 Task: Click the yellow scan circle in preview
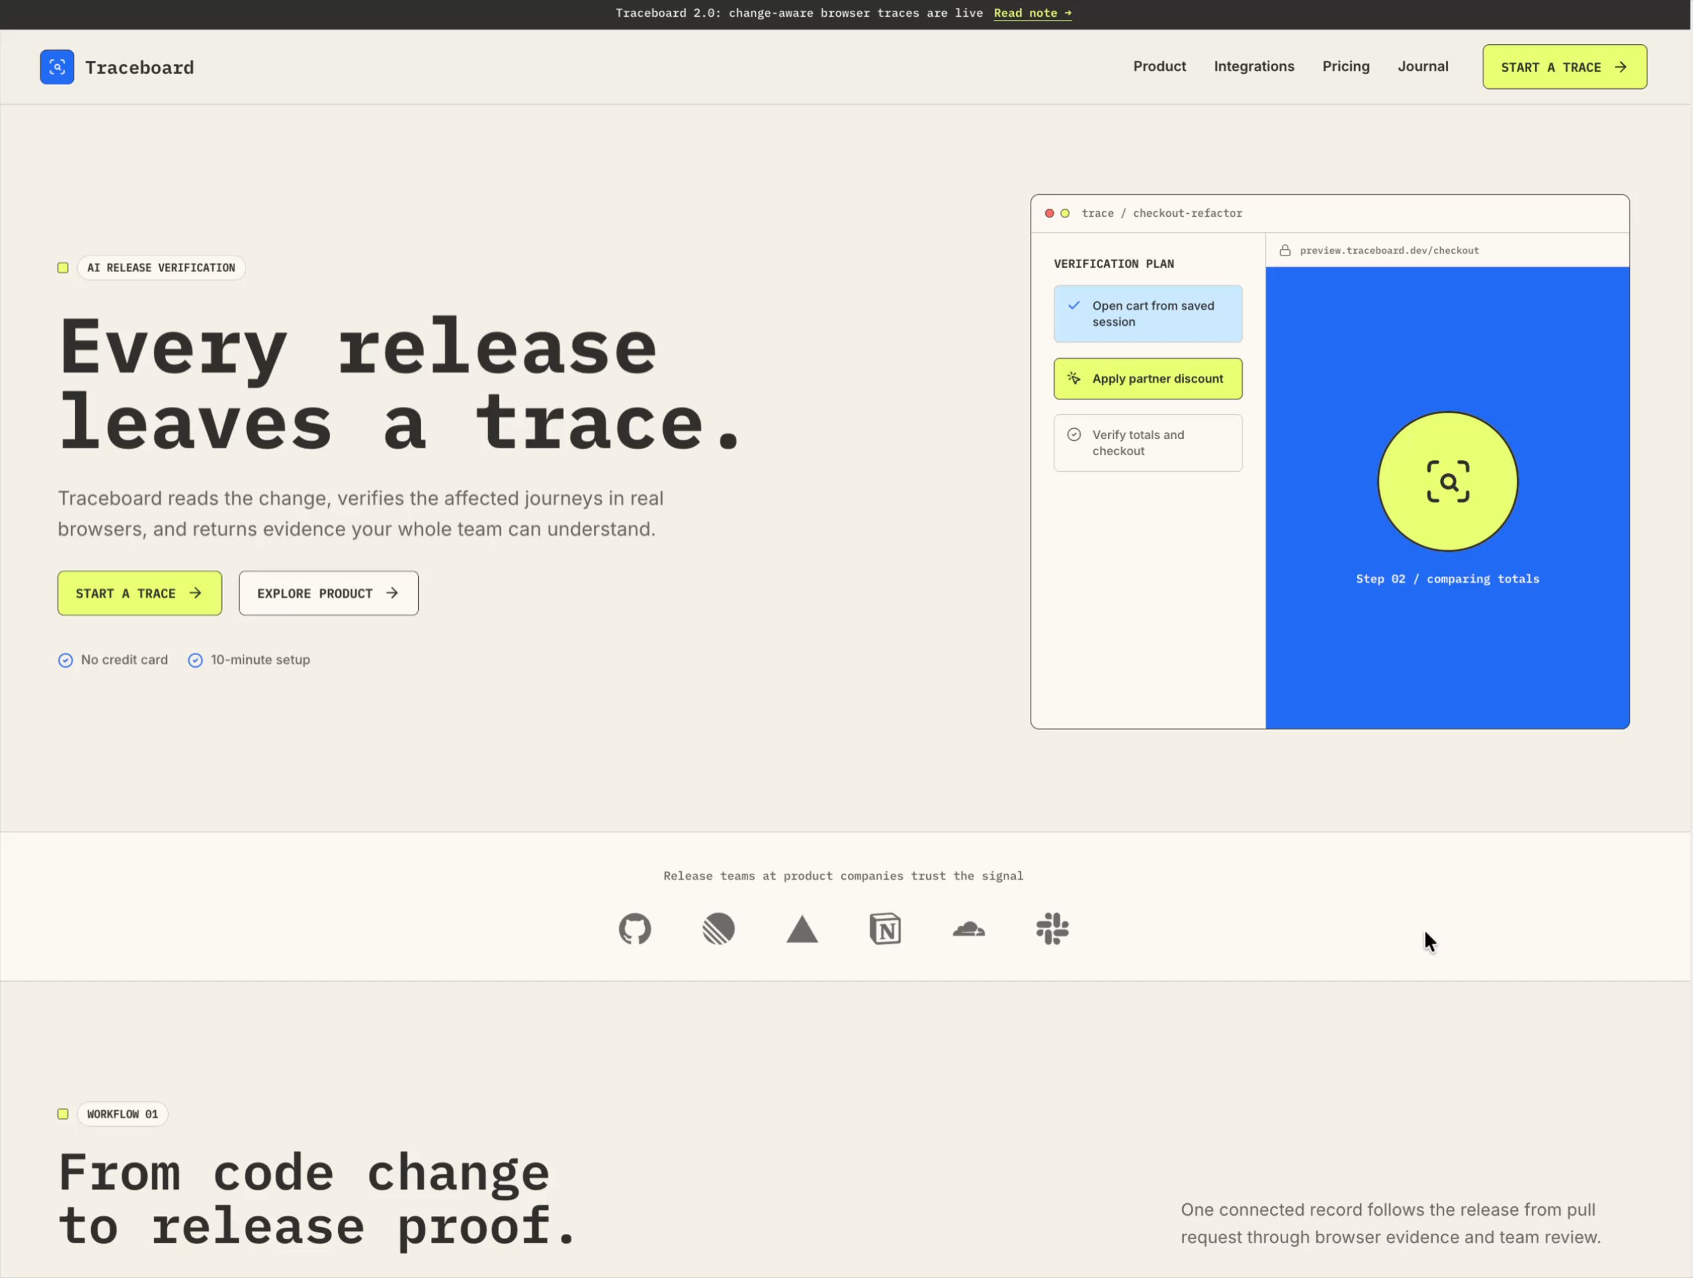pyautogui.click(x=1447, y=481)
